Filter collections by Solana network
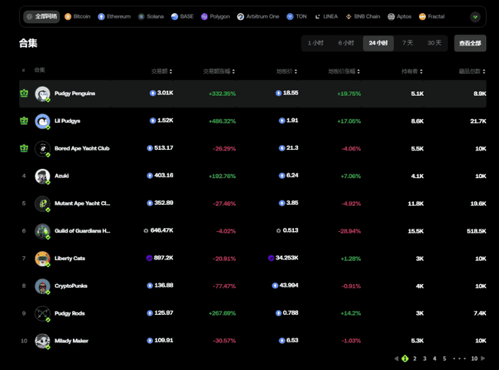The width and height of the screenshot is (499, 370). pyautogui.click(x=150, y=16)
